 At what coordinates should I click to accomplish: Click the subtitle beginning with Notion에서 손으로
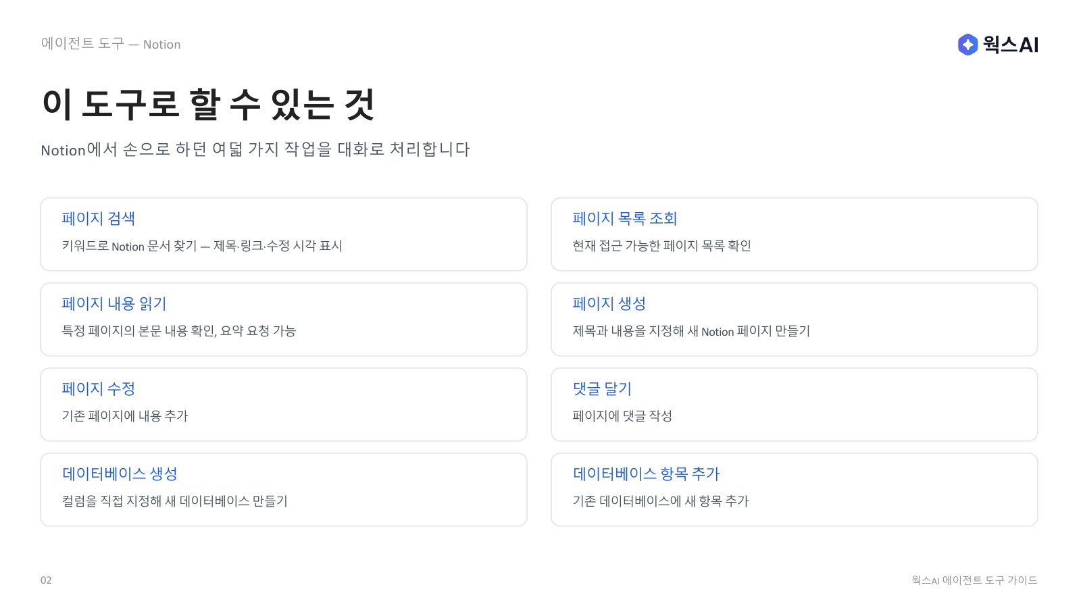(255, 149)
